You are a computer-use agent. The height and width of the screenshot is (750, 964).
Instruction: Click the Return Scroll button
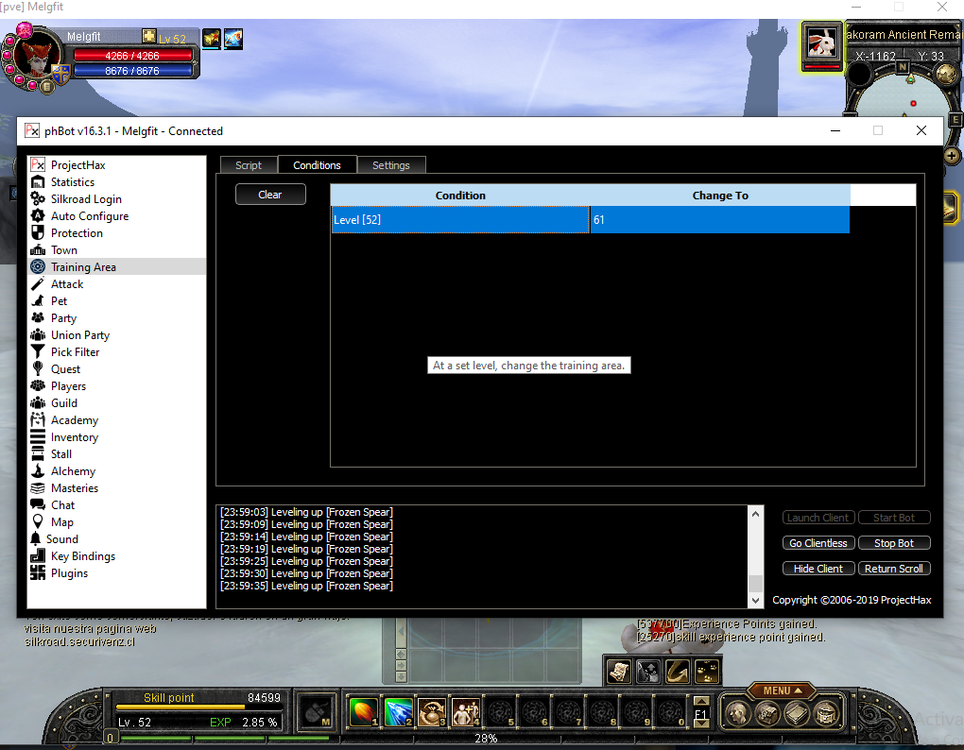click(x=893, y=569)
